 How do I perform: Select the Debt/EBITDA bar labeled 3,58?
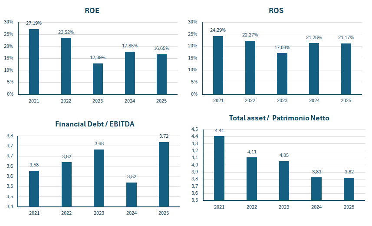tap(34, 189)
